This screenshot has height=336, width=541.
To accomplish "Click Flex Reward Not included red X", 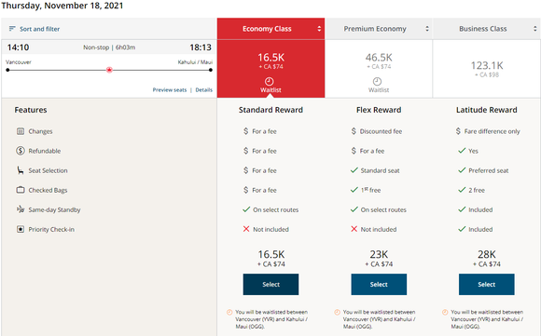I will (354, 229).
